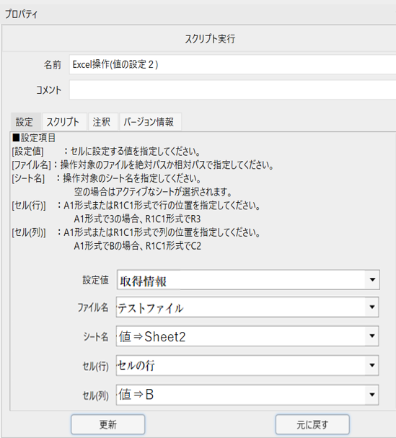Open the 設定値 dropdown arrow

tap(372, 280)
